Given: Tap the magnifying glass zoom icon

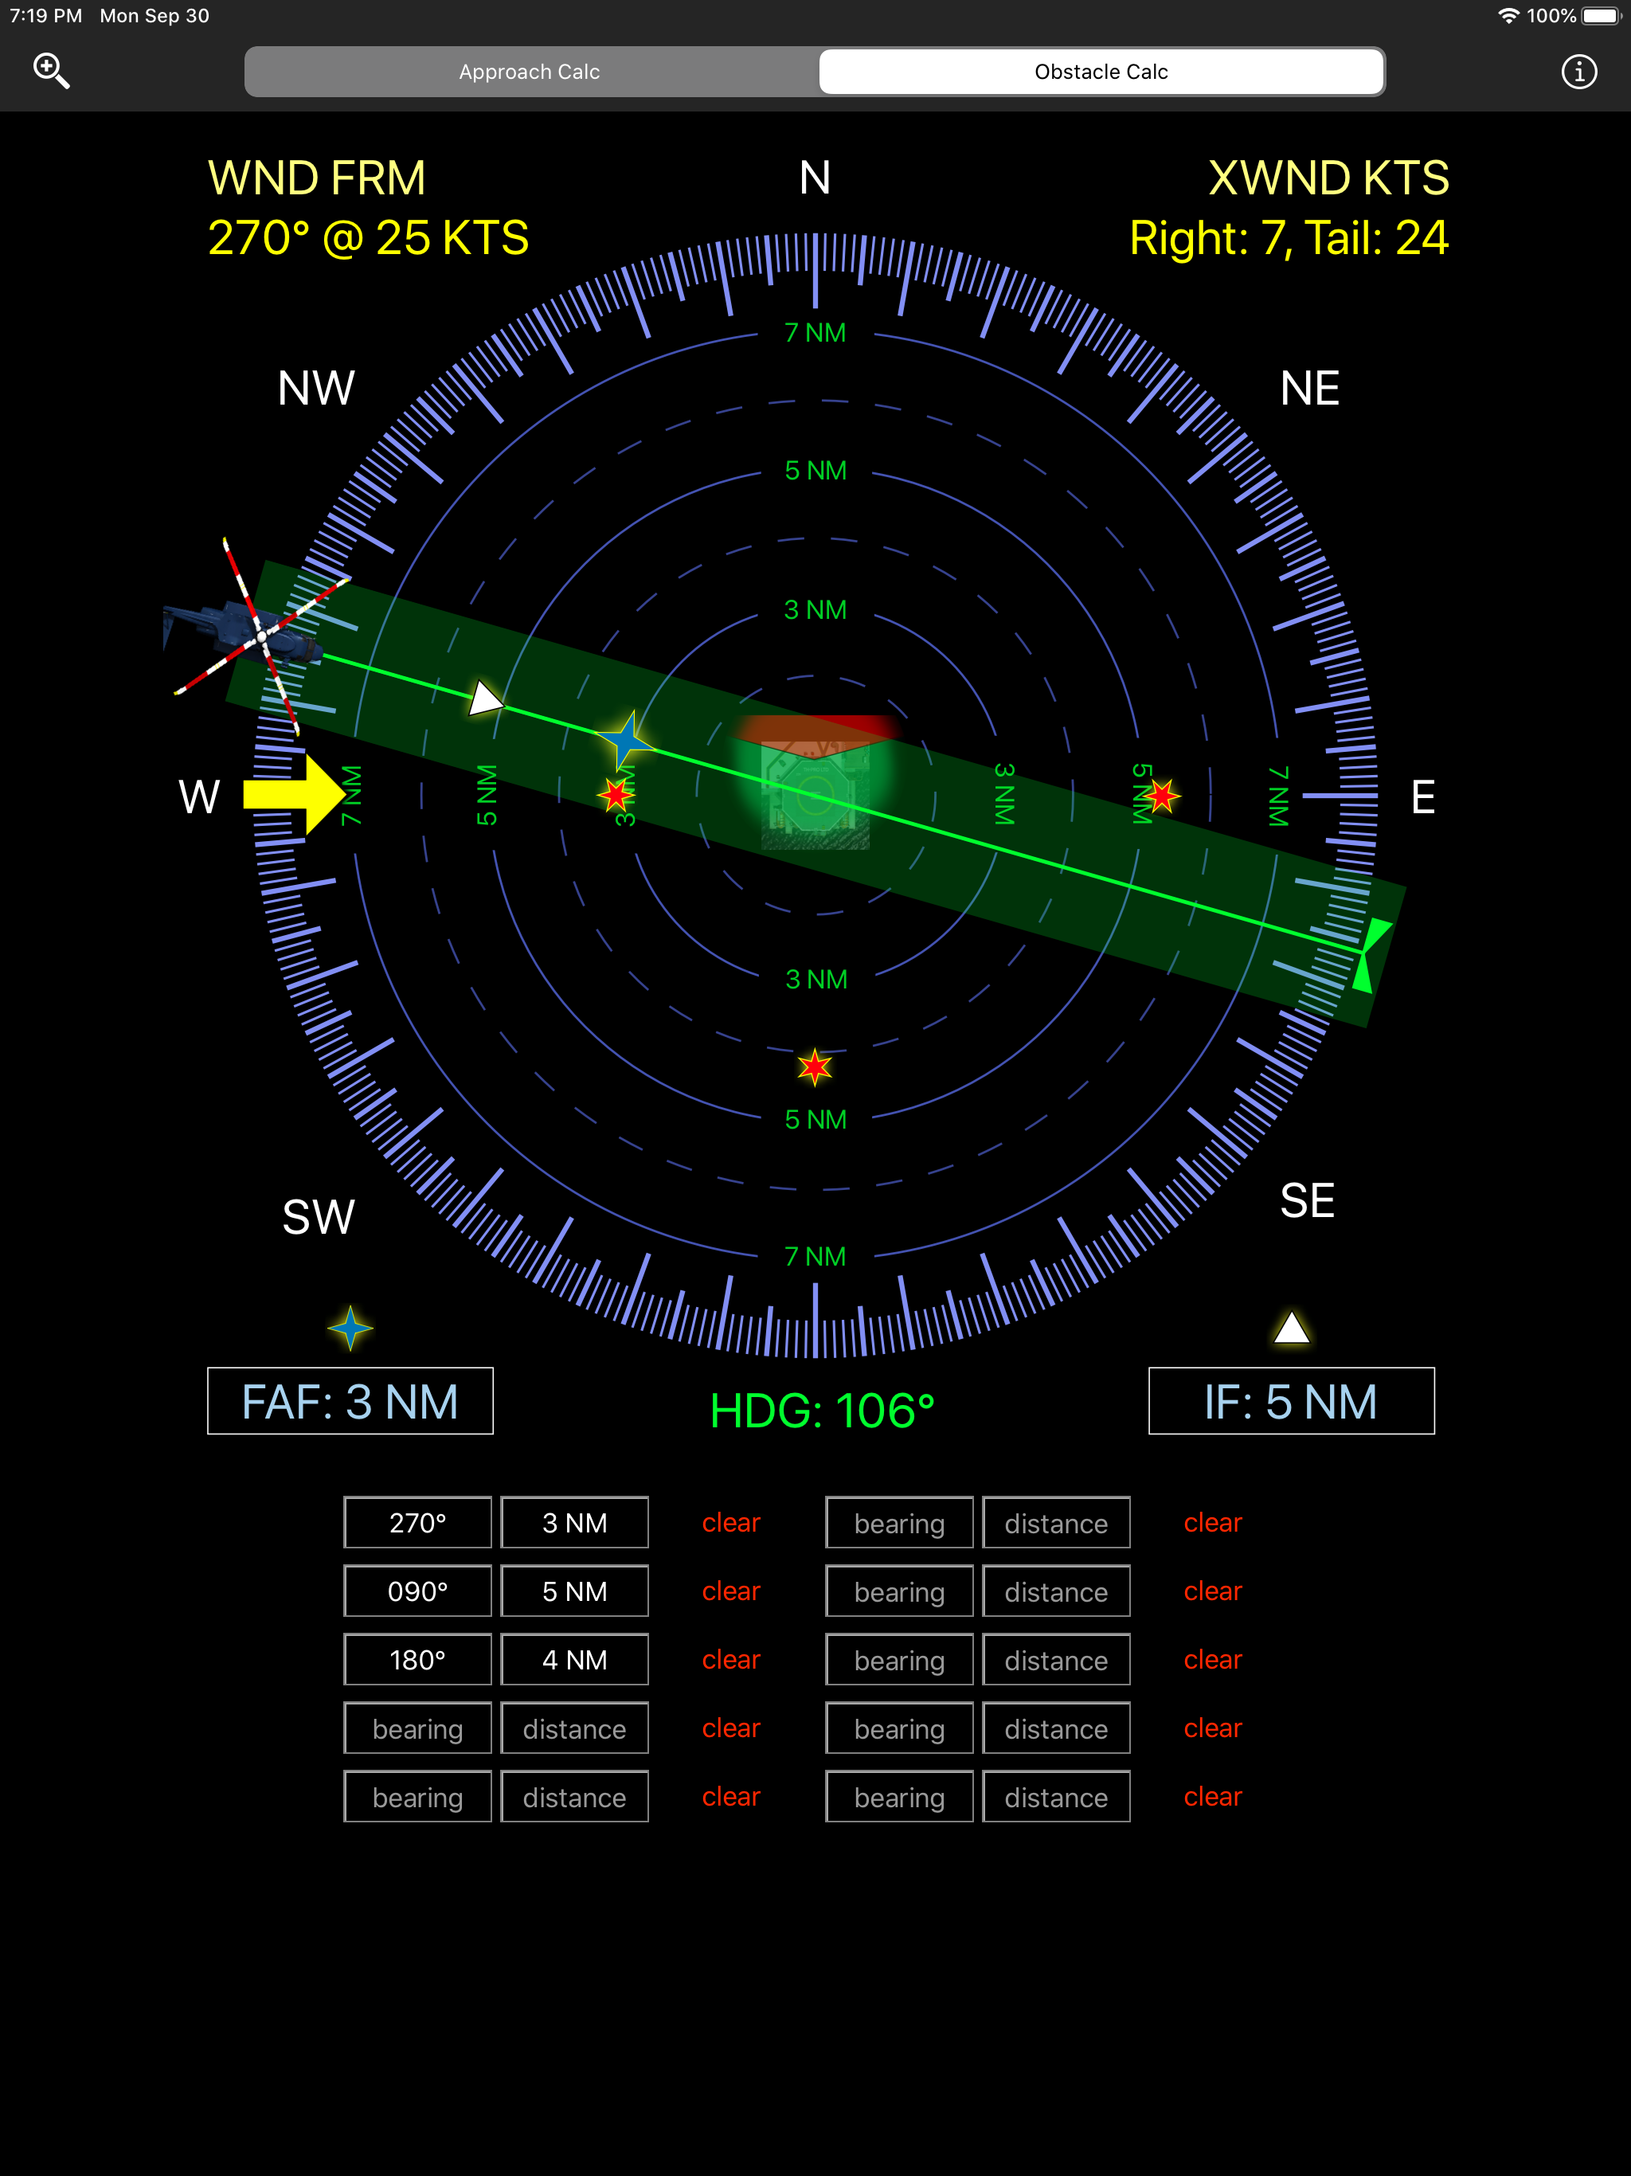Looking at the screenshot, I should pos(51,71).
